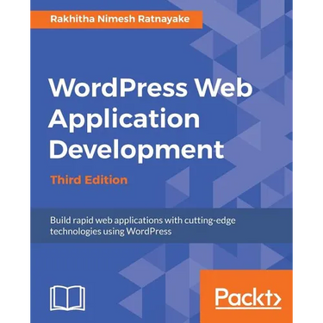Viewport: 323px width, 323px height.
Task: Click the open book icon
Action: 67,298
